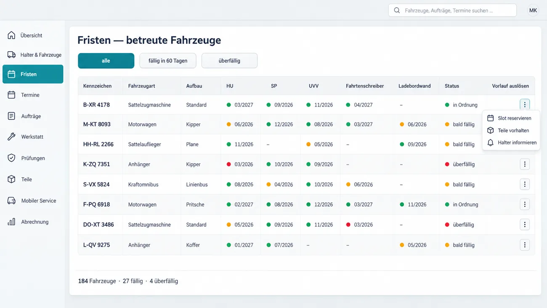Viewport: 547px width, 308px height.
Task: Click the '4 überfällig' summary count
Action: [x=164, y=281]
